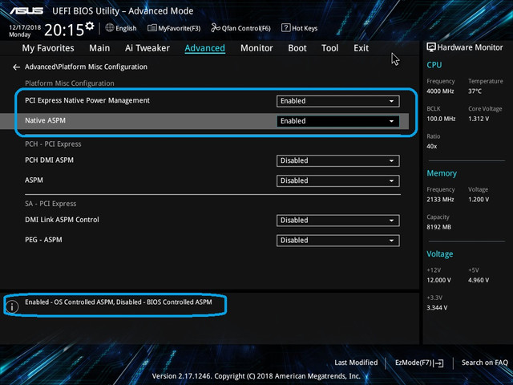Select the Exit tab
513x385 pixels.
(x=361, y=48)
